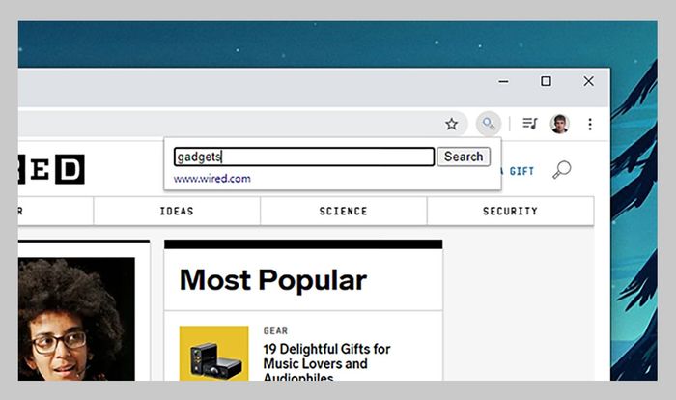Open the yellow speaker article thumbnail

coord(213,354)
